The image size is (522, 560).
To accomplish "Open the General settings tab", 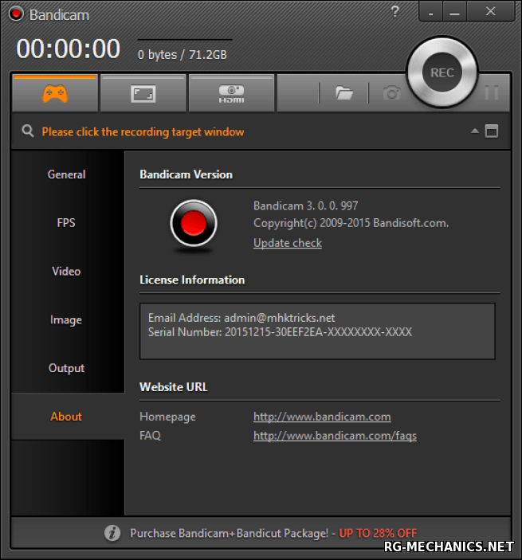I will tap(67, 174).
